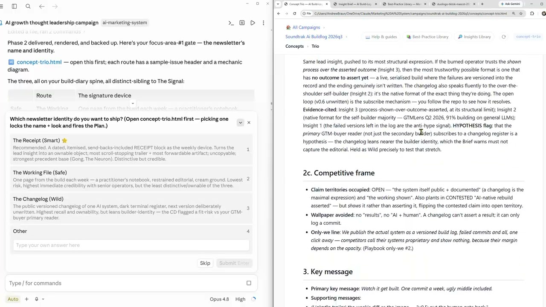The height and width of the screenshot is (307, 546).
Task: Click the File site info chip
Action: [307, 14]
